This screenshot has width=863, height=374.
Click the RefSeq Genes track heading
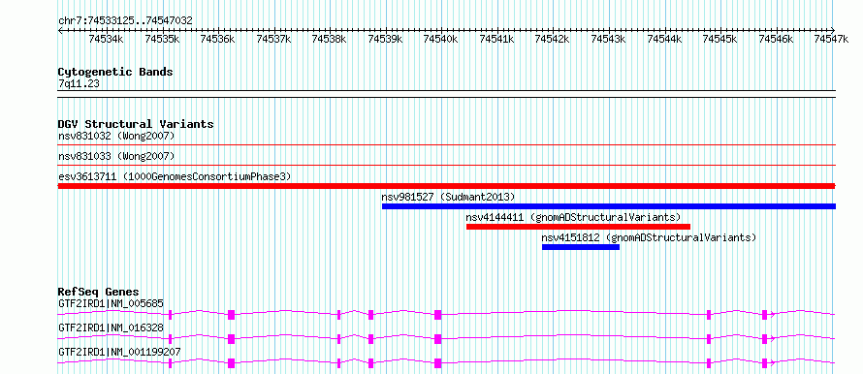coord(98,292)
